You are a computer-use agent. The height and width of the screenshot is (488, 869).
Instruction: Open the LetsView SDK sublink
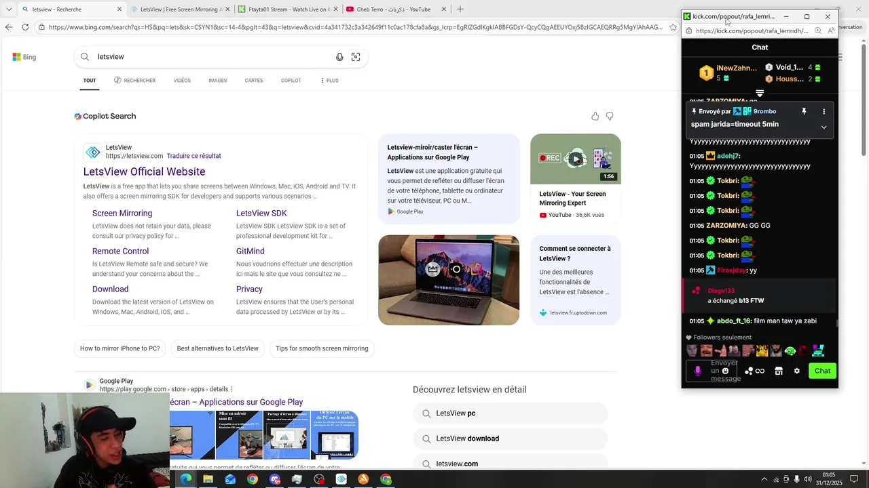point(261,213)
